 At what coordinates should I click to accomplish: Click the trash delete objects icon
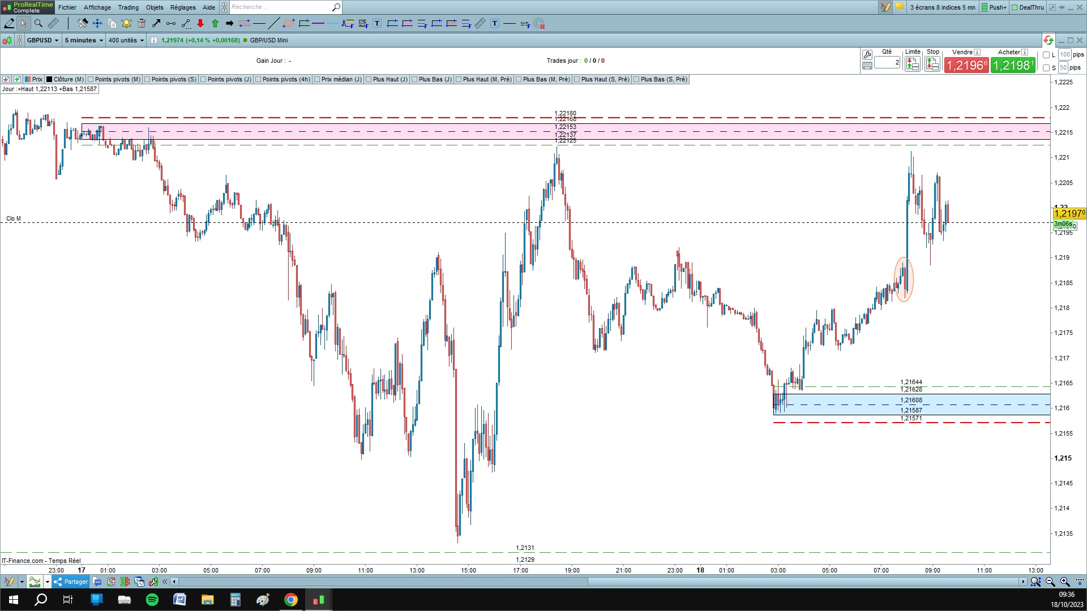[x=142, y=24]
